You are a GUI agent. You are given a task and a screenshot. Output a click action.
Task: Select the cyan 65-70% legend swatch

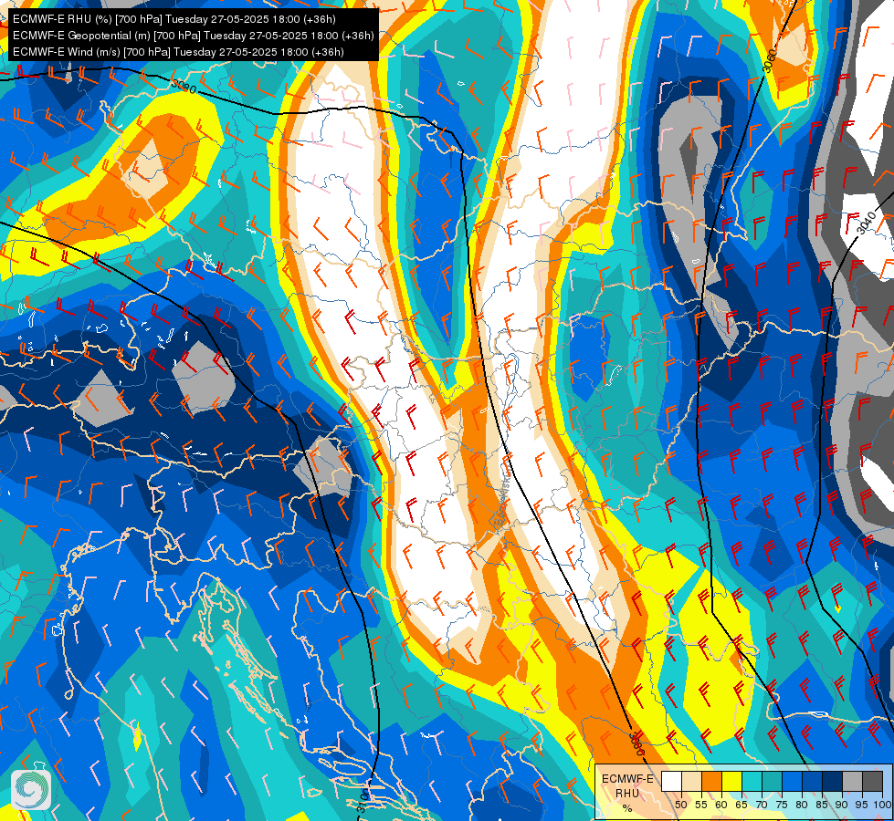[x=752, y=781]
